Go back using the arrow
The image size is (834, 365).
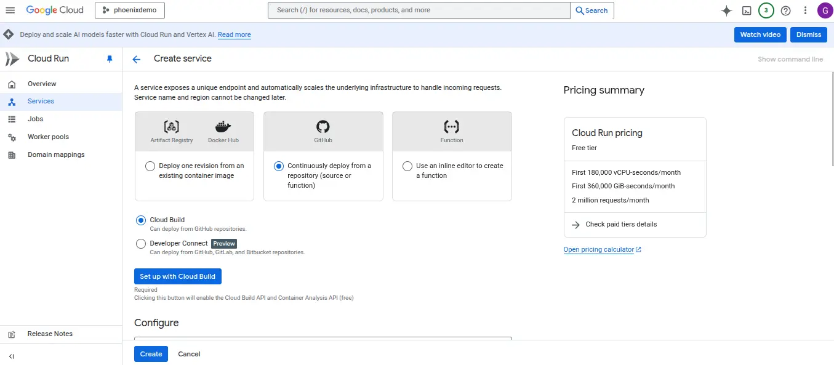[x=137, y=59]
